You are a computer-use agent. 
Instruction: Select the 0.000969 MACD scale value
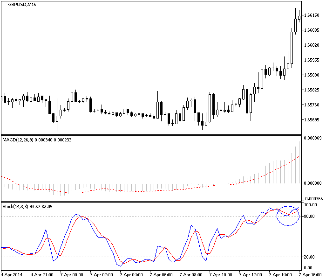click(313, 138)
